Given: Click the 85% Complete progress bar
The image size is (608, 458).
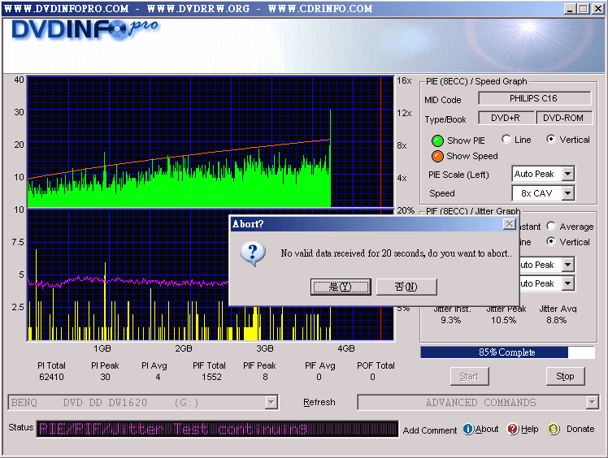Looking at the screenshot, I should [x=506, y=352].
